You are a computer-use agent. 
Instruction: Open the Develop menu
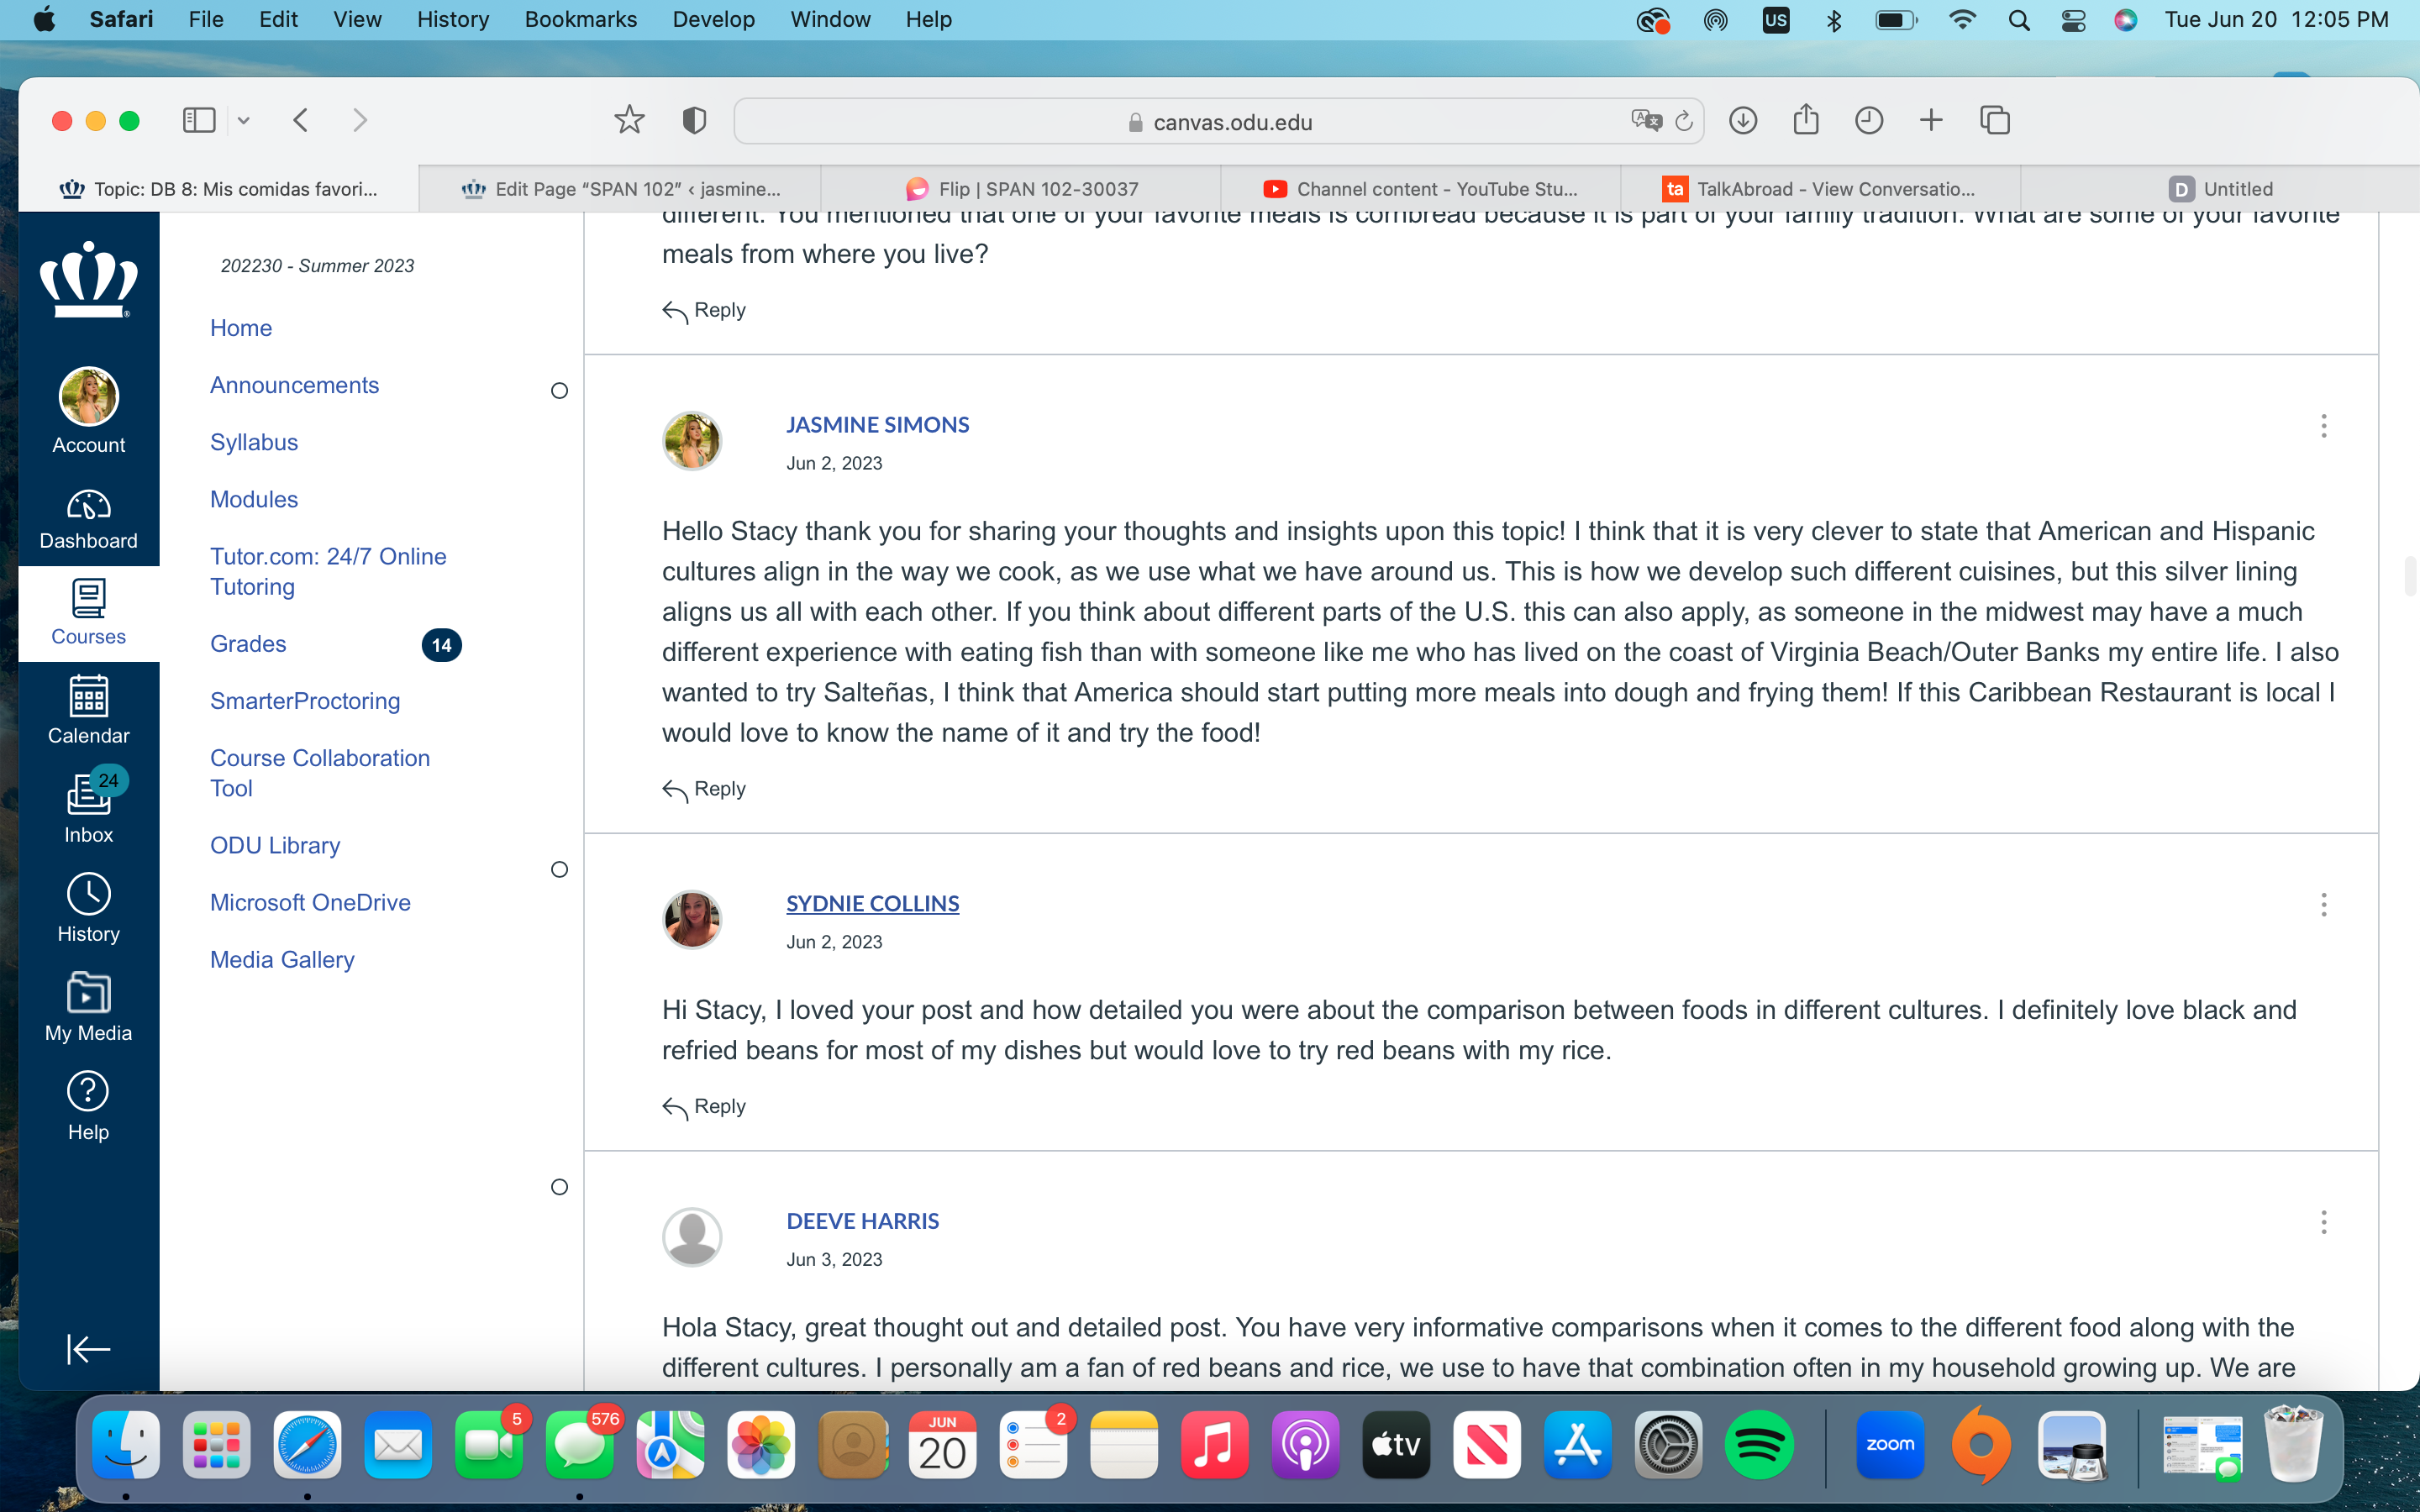713,20
